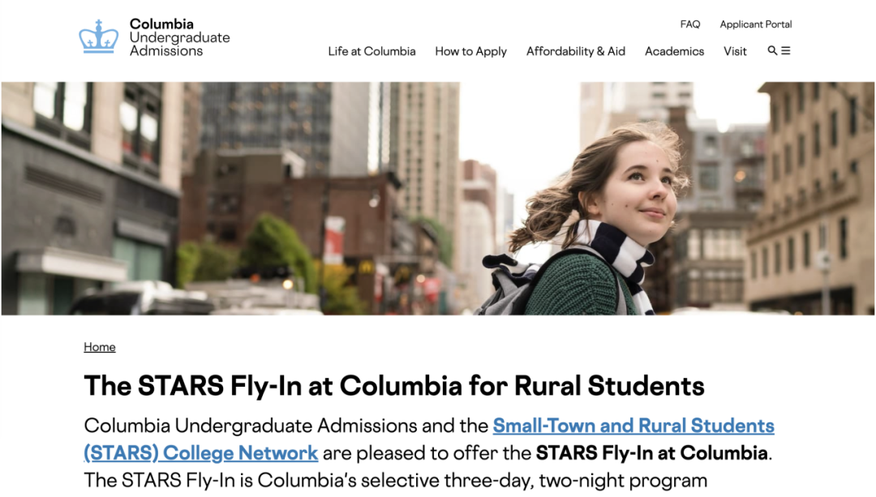
Task: Click the "(STARS) College Network" link text
Action: click(200, 452)
